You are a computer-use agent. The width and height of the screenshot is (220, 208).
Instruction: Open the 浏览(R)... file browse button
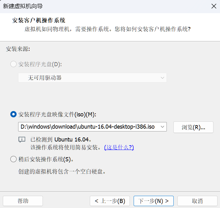tap(193, 127)
